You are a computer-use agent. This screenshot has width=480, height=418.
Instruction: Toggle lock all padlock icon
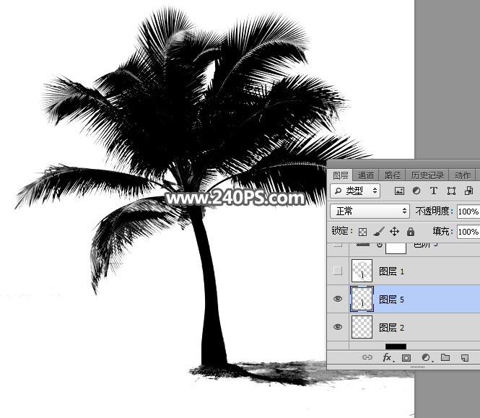[x=411, y=232]
